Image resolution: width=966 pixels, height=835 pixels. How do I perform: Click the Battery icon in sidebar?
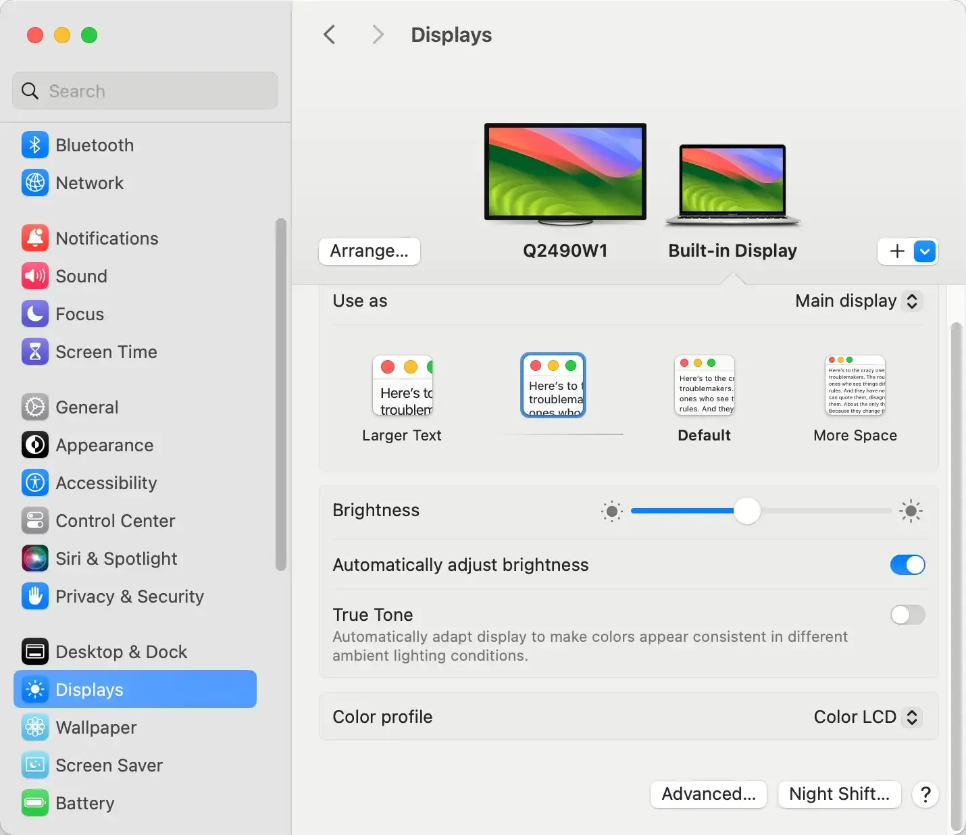coord(35,803)
